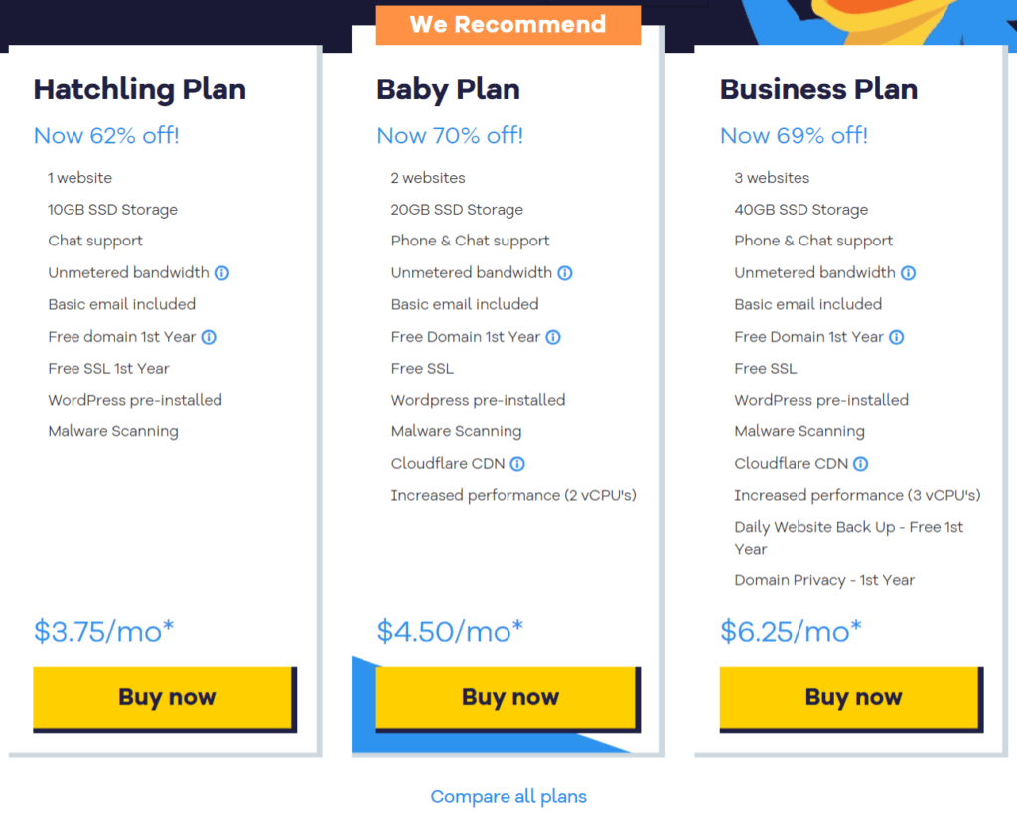
Task: Select the Hatchling Plan heading
Action: tap(139, 89)
